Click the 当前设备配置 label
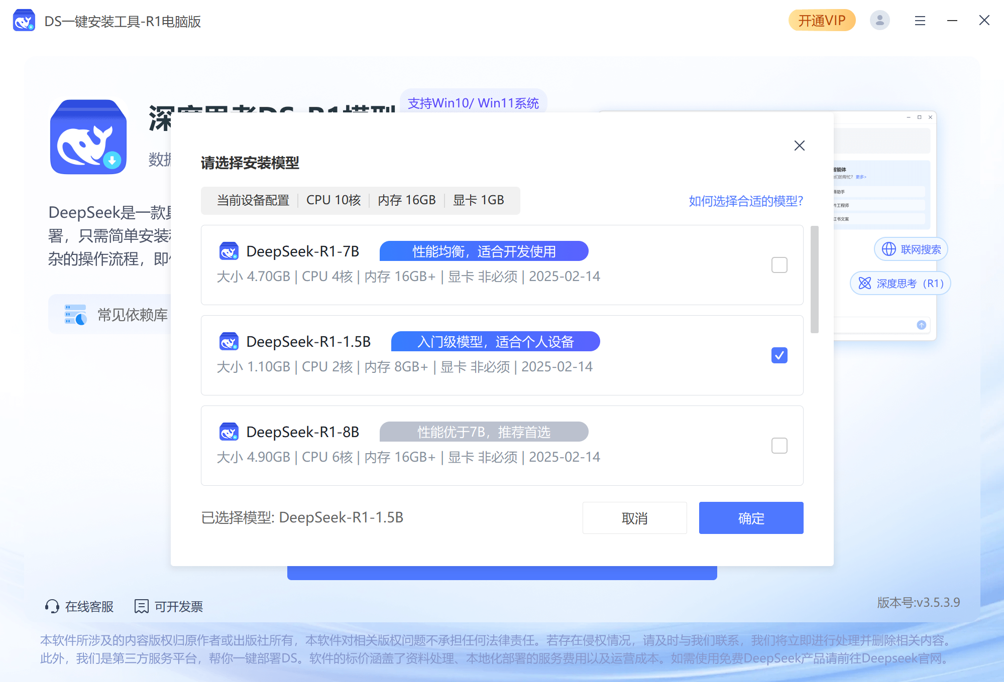Screen dimensions: 1004x682 tap(253, 200)
